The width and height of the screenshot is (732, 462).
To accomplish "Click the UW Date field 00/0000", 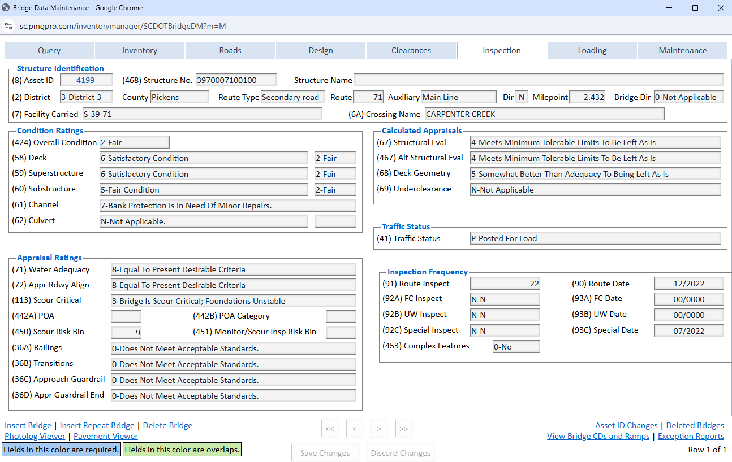I will coord(689,315).
